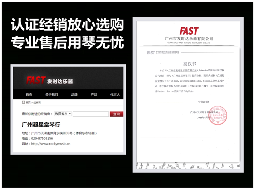
Task: Open the 代言人 nav menu item
Action: (115, 94)
